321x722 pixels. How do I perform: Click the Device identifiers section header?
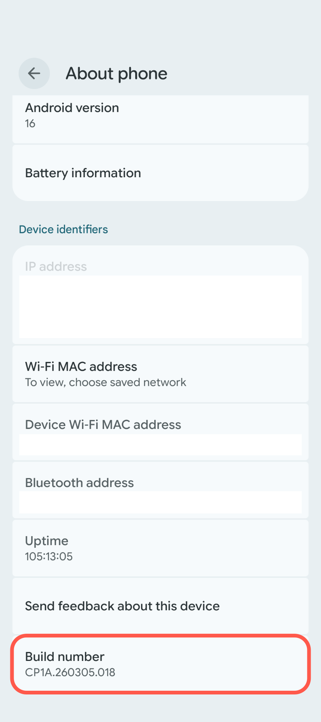coord(63,229)
